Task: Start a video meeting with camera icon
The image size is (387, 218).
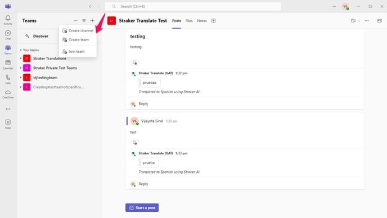Action: click(353, 21)
